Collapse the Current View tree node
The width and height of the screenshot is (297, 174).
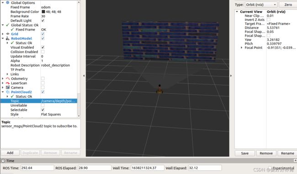point(237,12)
